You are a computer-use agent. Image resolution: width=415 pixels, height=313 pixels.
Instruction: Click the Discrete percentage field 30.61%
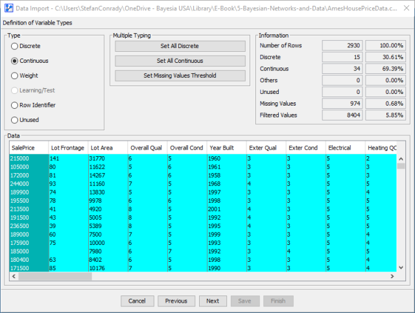pyautogui.click(x=386, y=57)
